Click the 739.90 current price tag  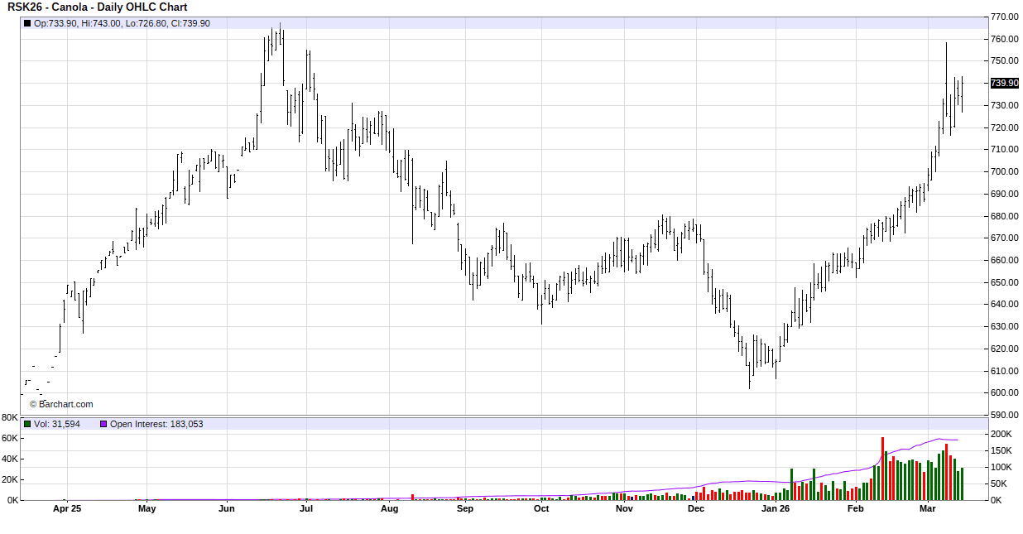click(1004, 84)
